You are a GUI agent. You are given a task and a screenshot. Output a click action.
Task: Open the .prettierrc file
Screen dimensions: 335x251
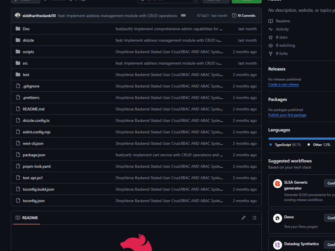(x=31, y=98)
